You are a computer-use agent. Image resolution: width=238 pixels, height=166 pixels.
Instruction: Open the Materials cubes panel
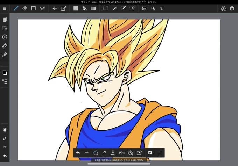223,8
